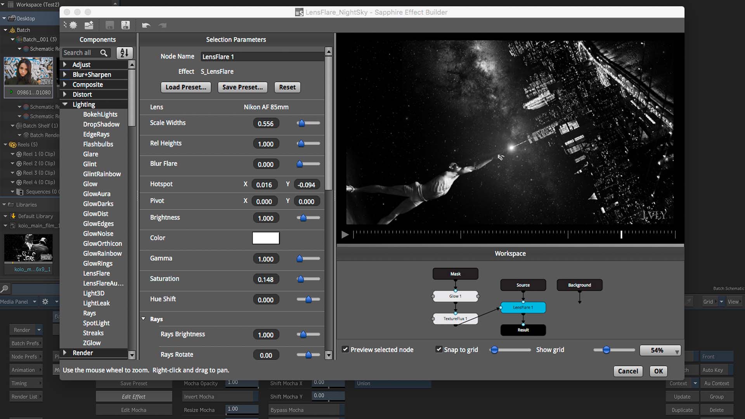This screenshot has width=745, height=419.
Task: Click the Search components icon
Action: click(104, 52)
